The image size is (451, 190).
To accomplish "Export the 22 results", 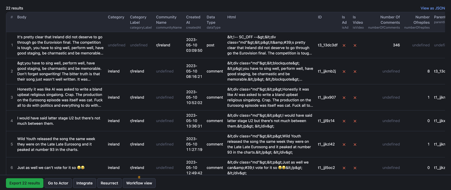I will (25, 183).
